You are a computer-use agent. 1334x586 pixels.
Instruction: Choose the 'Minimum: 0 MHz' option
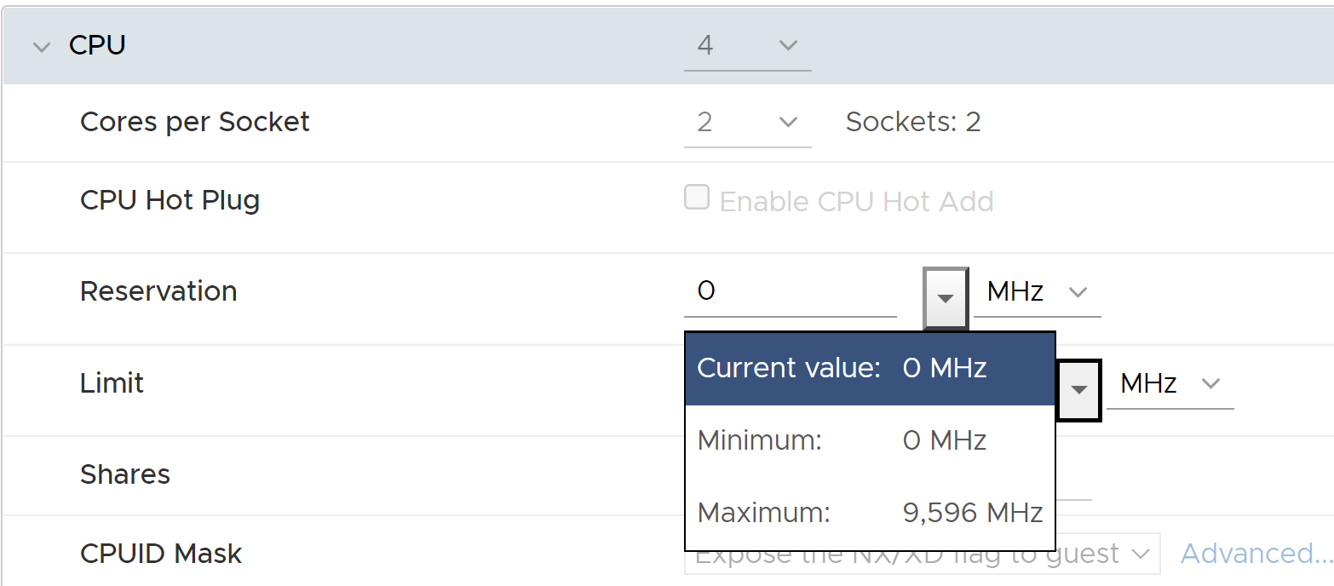click(869, 441)
